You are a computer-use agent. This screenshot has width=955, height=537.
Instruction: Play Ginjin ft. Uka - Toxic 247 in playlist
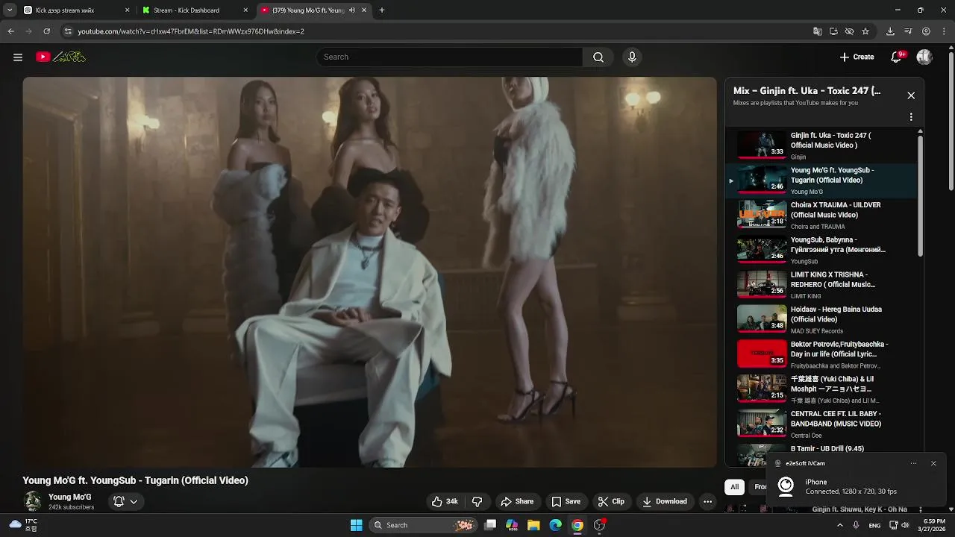click(821, 145)
